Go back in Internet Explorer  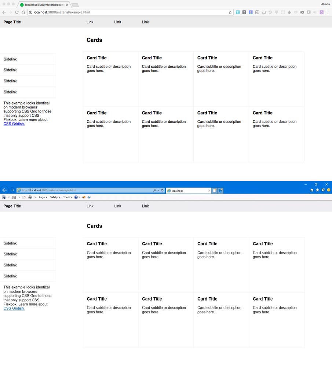4,190
